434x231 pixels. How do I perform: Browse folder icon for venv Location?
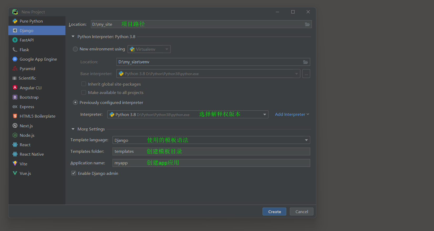pyautogui.click(x=306, y=62)
